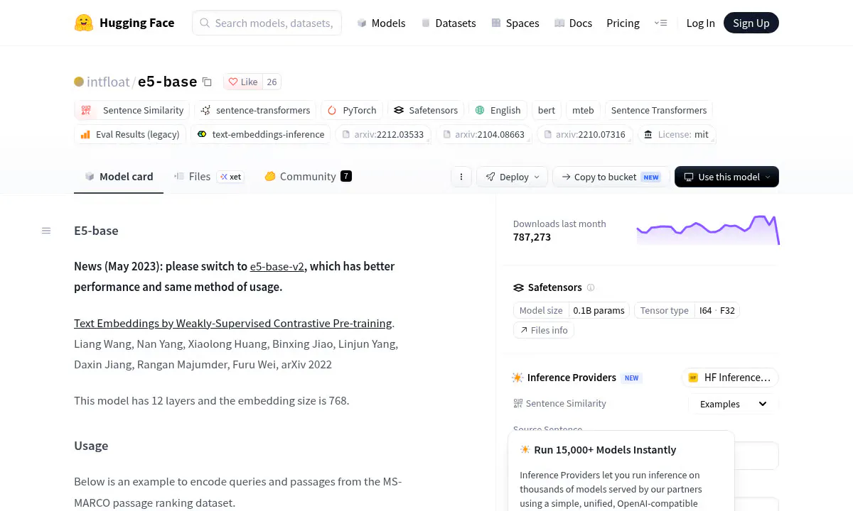Toggle the table of contents icon
The height and width of the screenshot is (511, 853).
(x=46, y=231)
